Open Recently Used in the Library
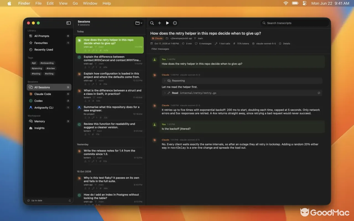354x221 pixels. point(49,50)
